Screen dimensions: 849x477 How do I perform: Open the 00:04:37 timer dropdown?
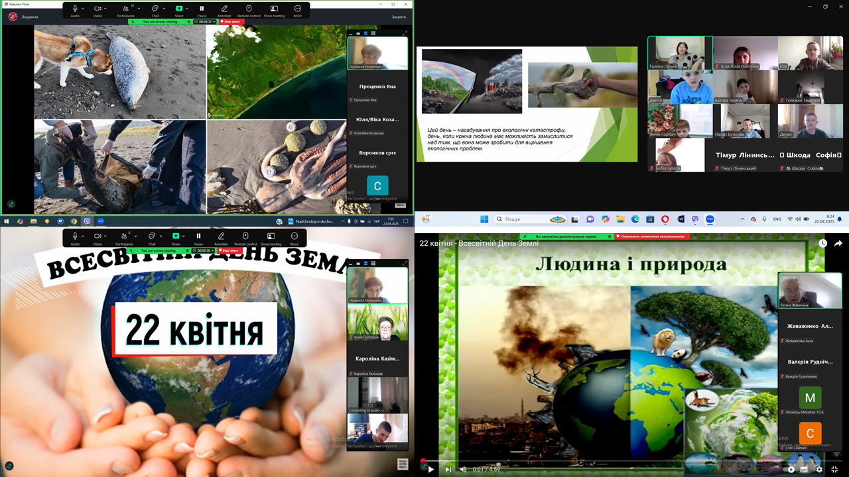click(214, 22)
